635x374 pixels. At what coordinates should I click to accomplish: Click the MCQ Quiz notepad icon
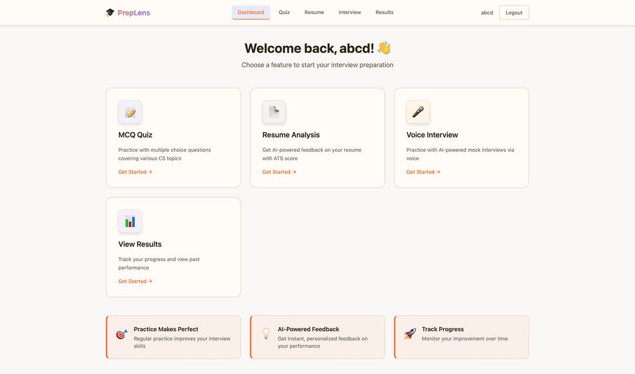(x=130, y=112)
